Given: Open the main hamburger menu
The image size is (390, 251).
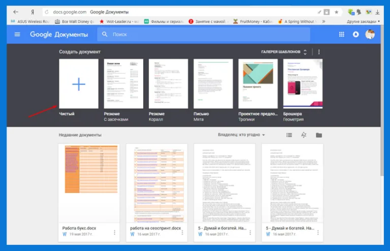Looking at the screenshot, I should coord(17,35).
